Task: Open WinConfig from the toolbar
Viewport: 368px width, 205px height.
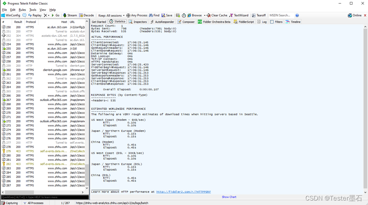Action: (x=11, y=15)
